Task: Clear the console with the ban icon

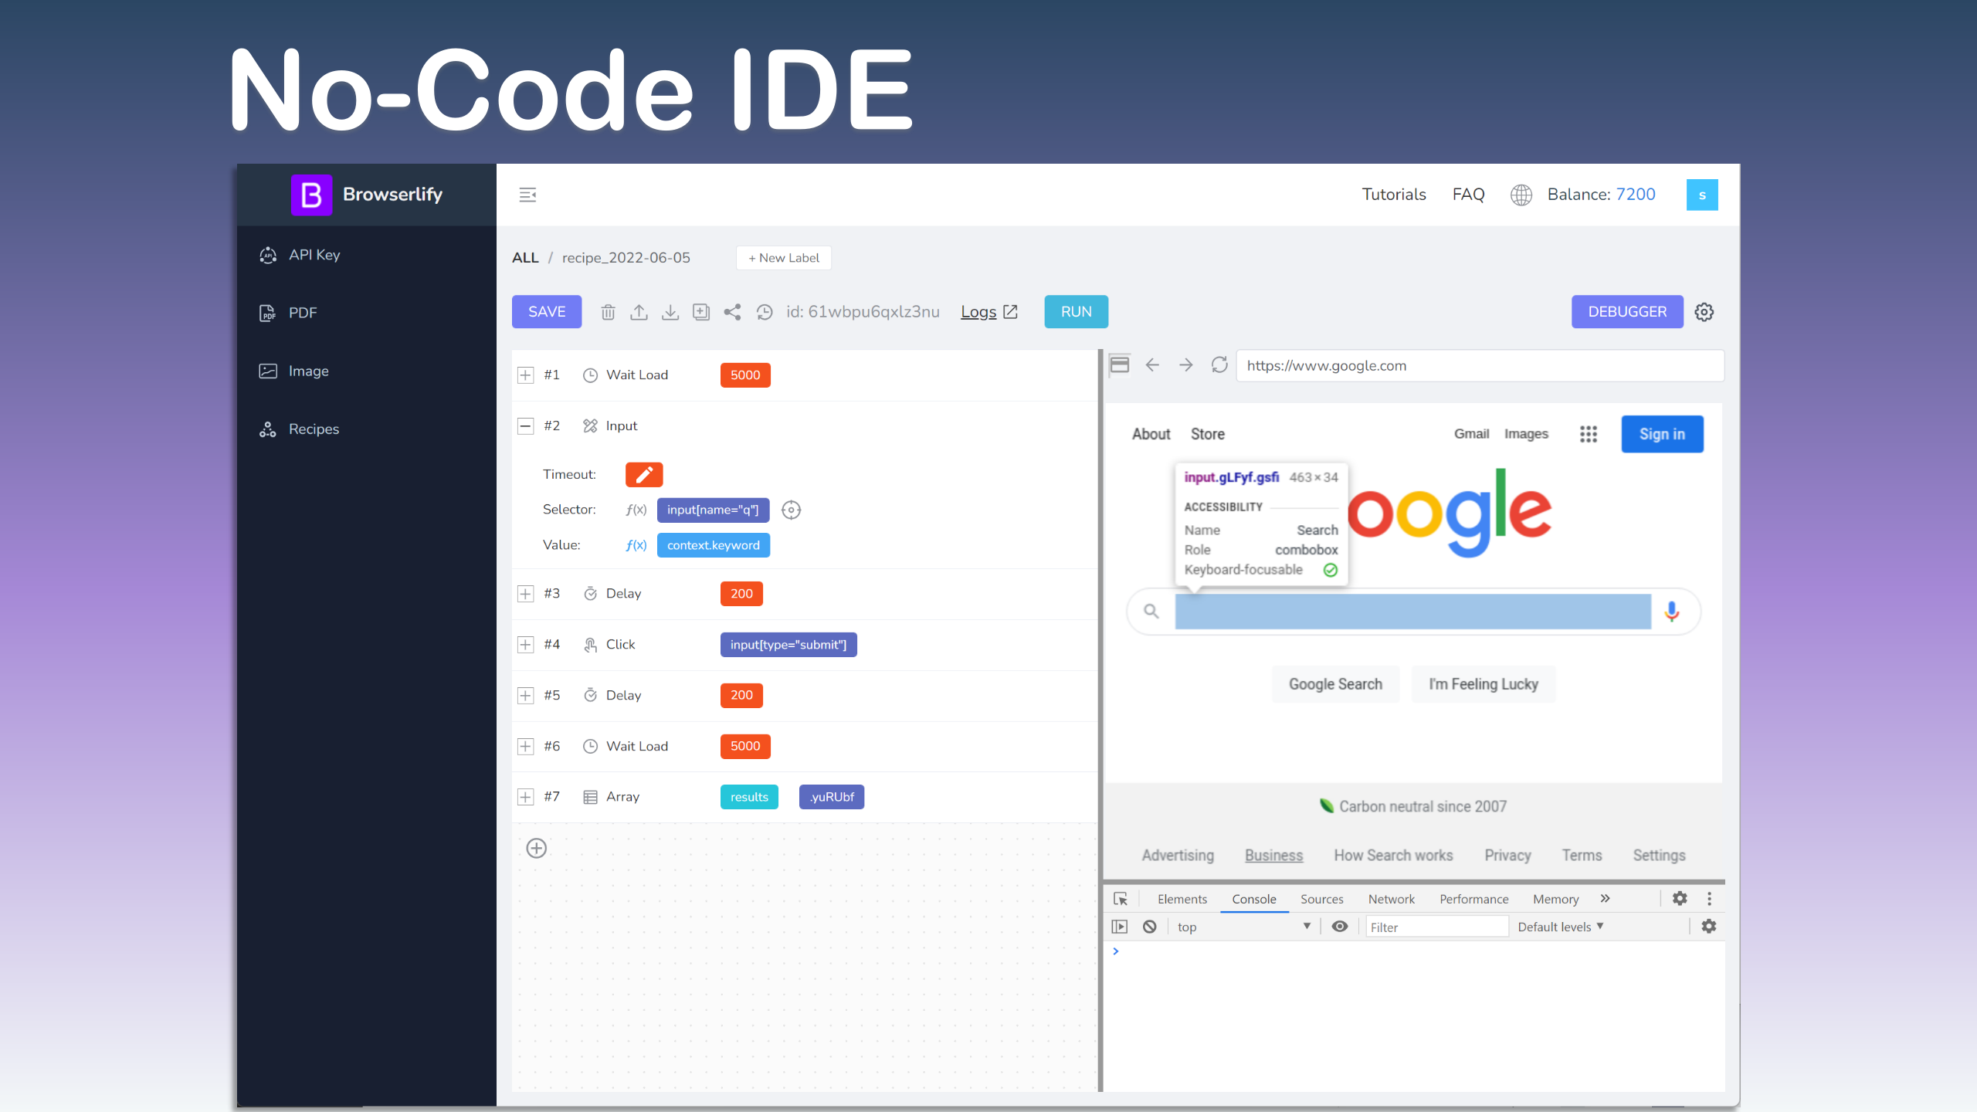Action: tap(1149, 927)
